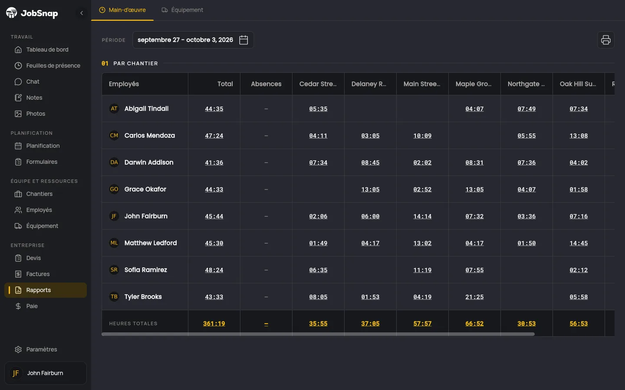This screenshot has height=390, width=625.
Task: Open Abigail Tindall's total 44:35 hours
Action: pos(214,109)
